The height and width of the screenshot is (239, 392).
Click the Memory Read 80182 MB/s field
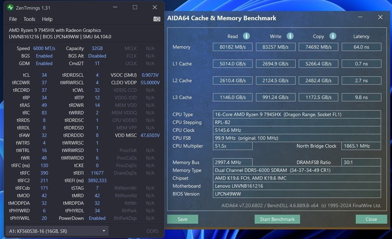tap(232, 47)
